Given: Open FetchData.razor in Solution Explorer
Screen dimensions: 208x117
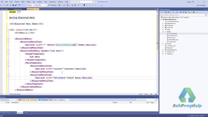Looking at the screenshot, I should [x=174, y=40].
